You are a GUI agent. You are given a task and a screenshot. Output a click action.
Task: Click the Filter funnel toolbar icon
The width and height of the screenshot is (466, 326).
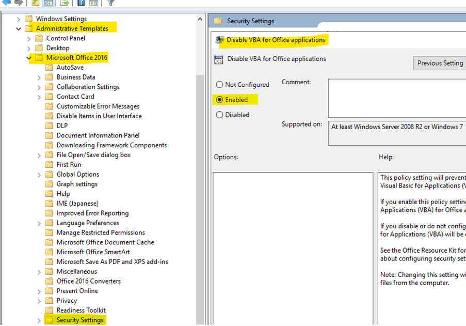point(110,3)
